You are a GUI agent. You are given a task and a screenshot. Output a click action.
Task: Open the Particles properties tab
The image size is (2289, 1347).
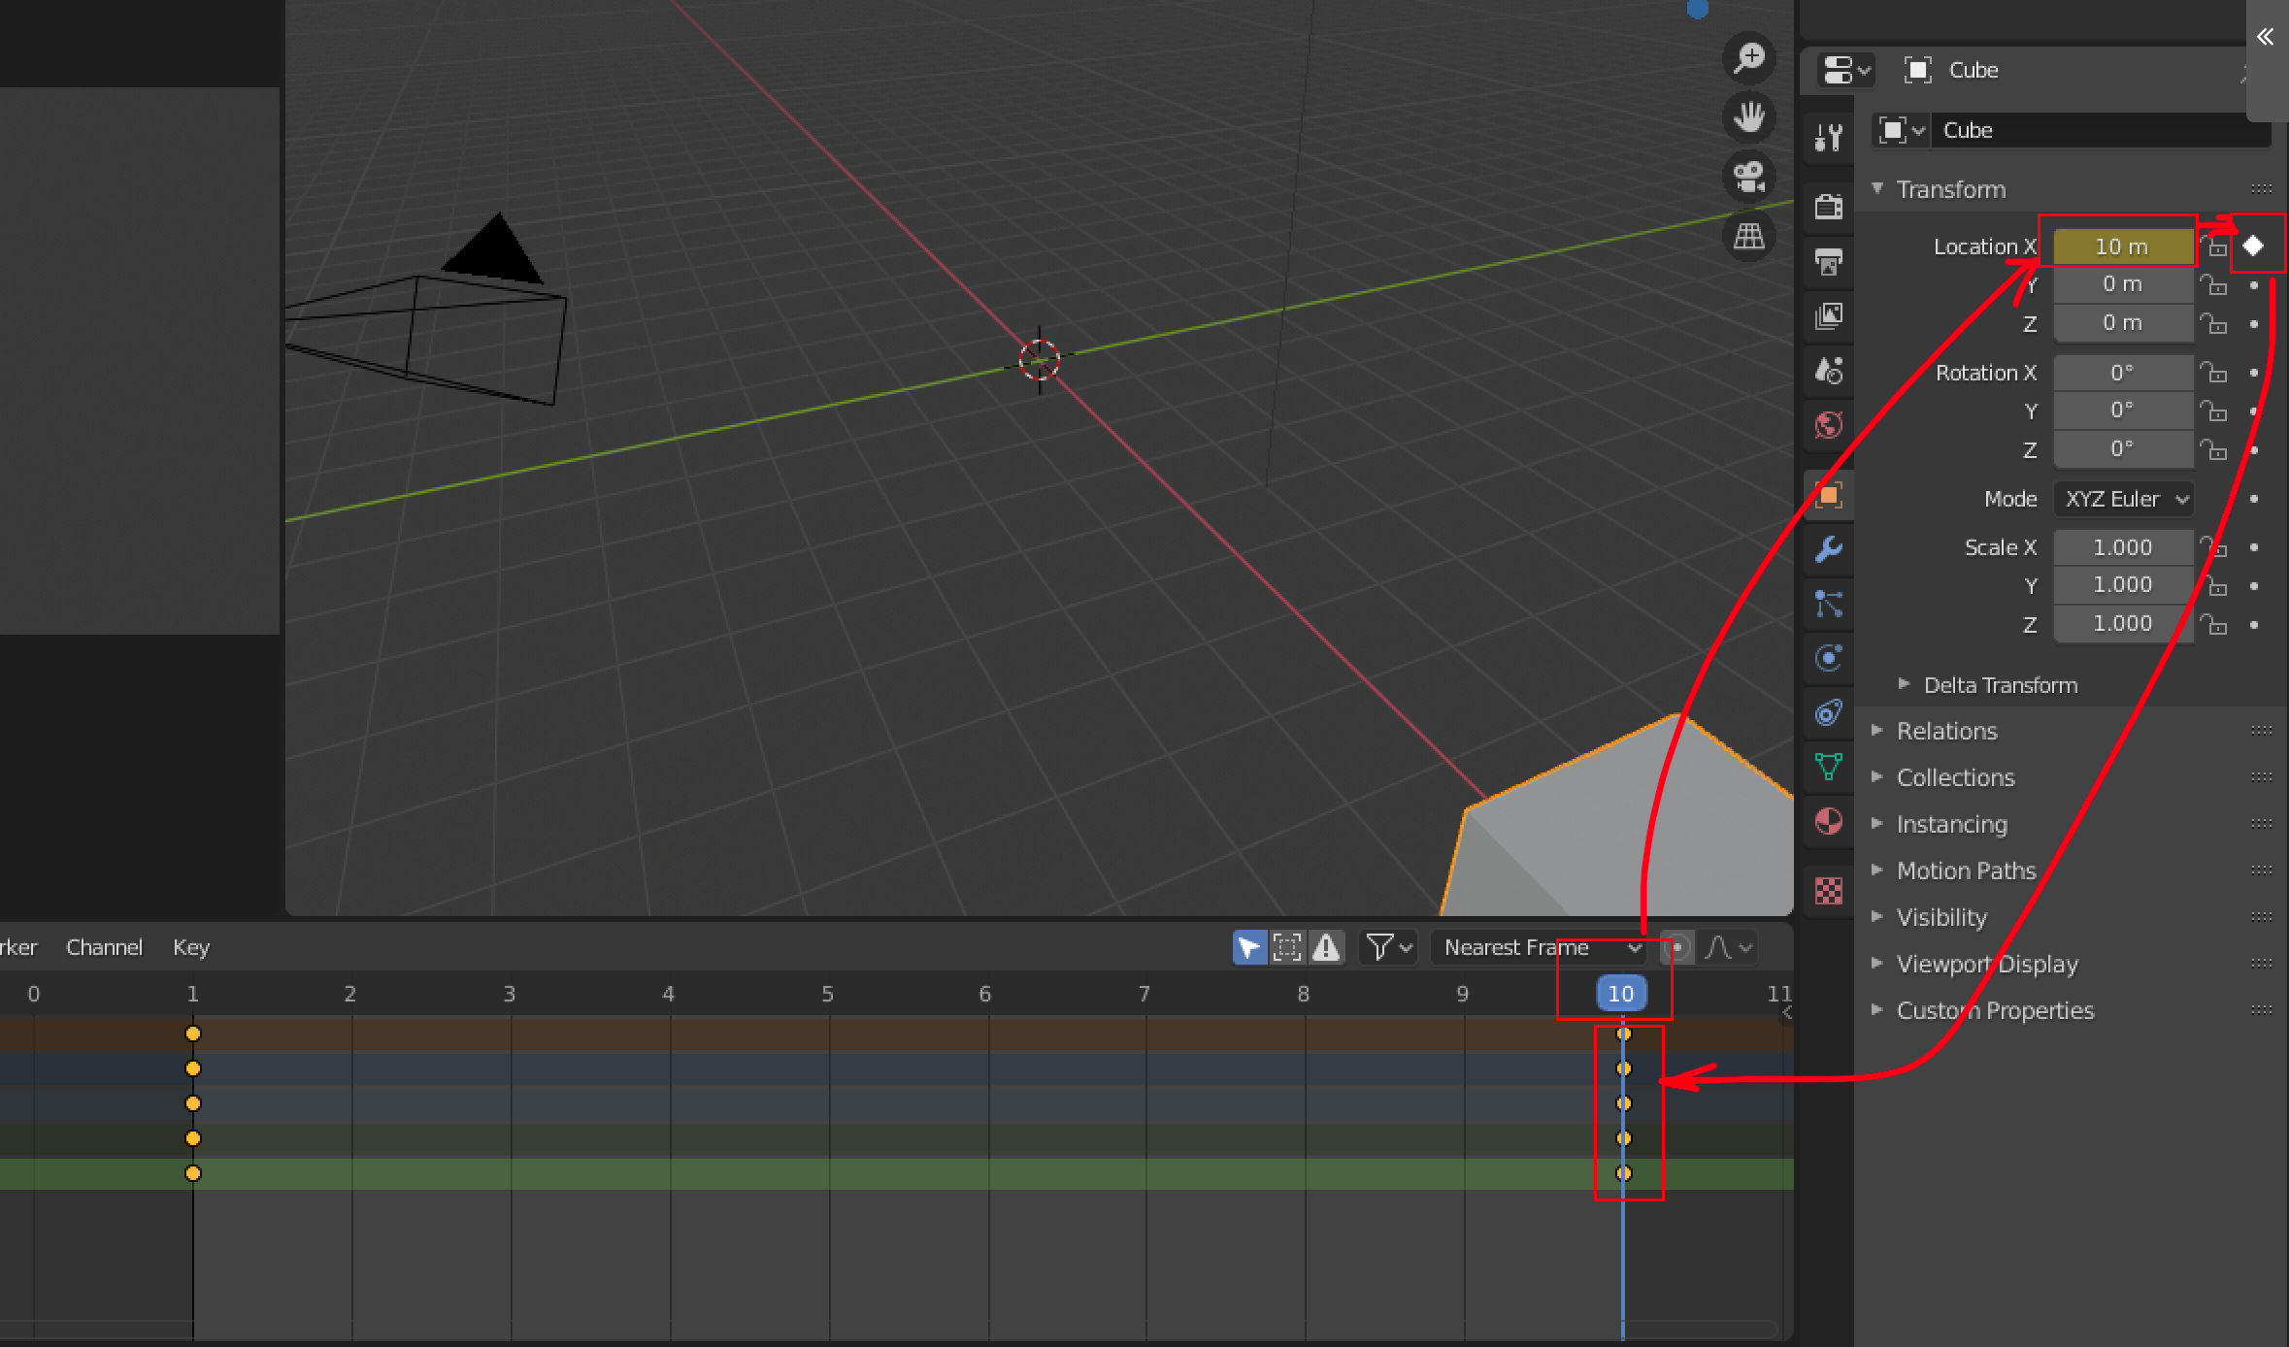pyautogui.click(x=1829, y=604)
